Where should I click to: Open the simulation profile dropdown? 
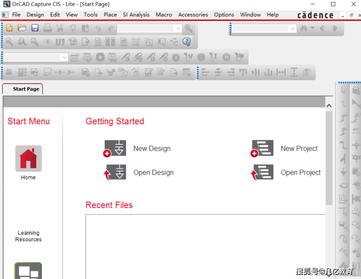tap(65, 57)
